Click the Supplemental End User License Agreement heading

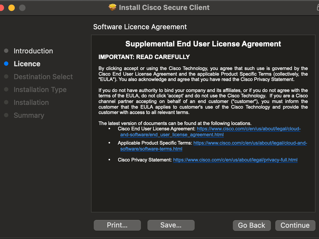tap(203, 44)
